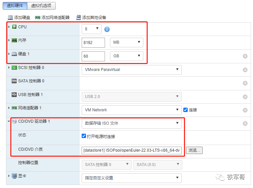This screenshot has width=253, height=188.
Task: Expand the 内存 row
Action: 9,40
